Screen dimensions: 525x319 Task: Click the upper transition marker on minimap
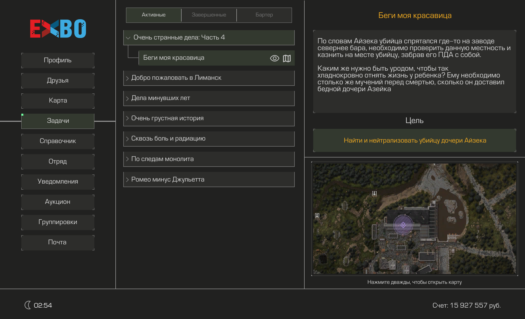374,193
